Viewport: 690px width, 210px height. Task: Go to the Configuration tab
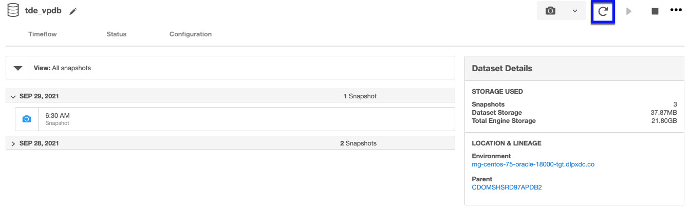pyautogui.click(x=190, y=34)
